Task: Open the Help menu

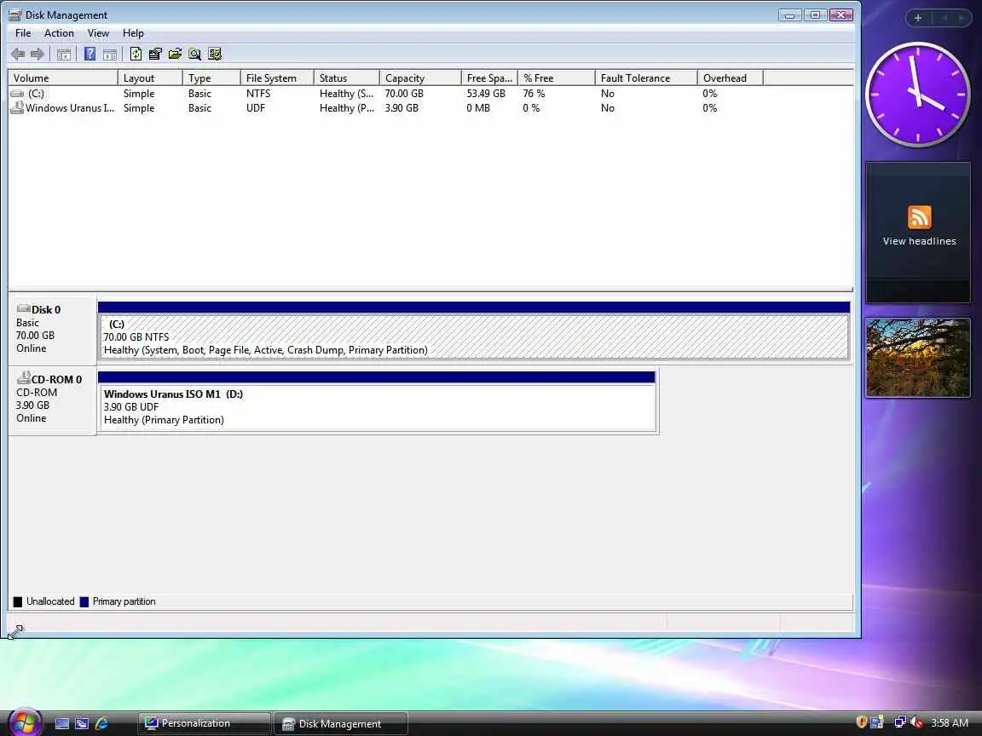Action: (133, 33)
